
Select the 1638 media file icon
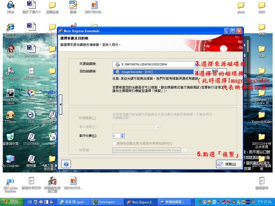[31, 117]
